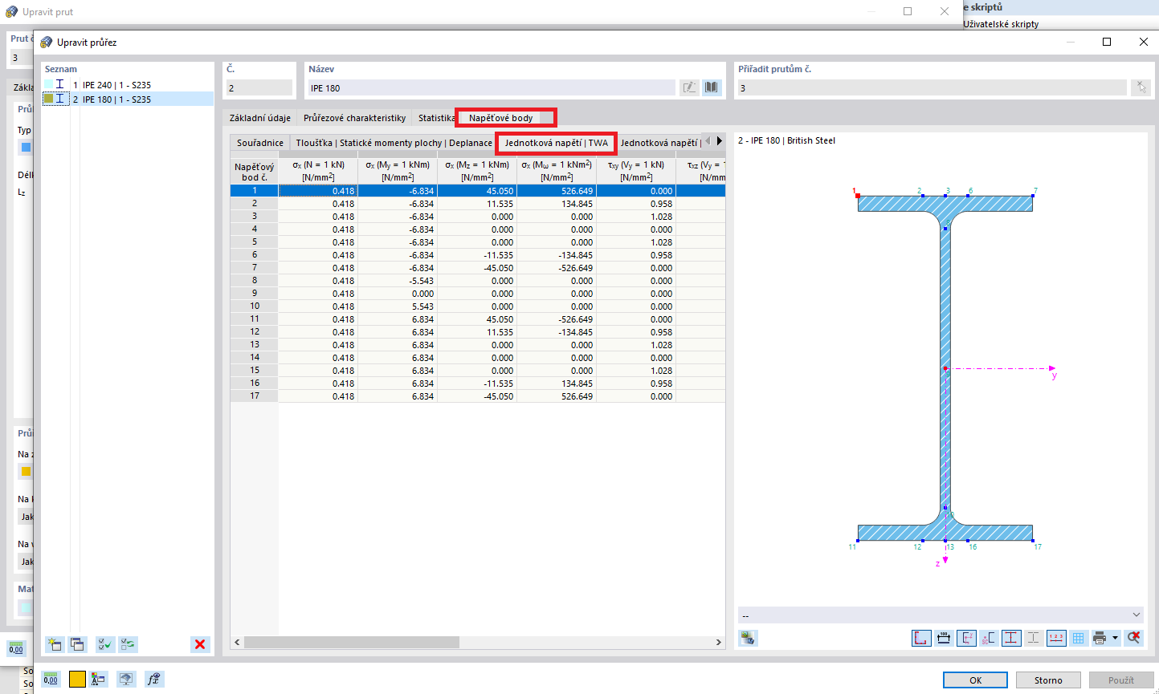
Task: Click the units and decimals icon in the dialog footer
Action: [x=51, y=679]
